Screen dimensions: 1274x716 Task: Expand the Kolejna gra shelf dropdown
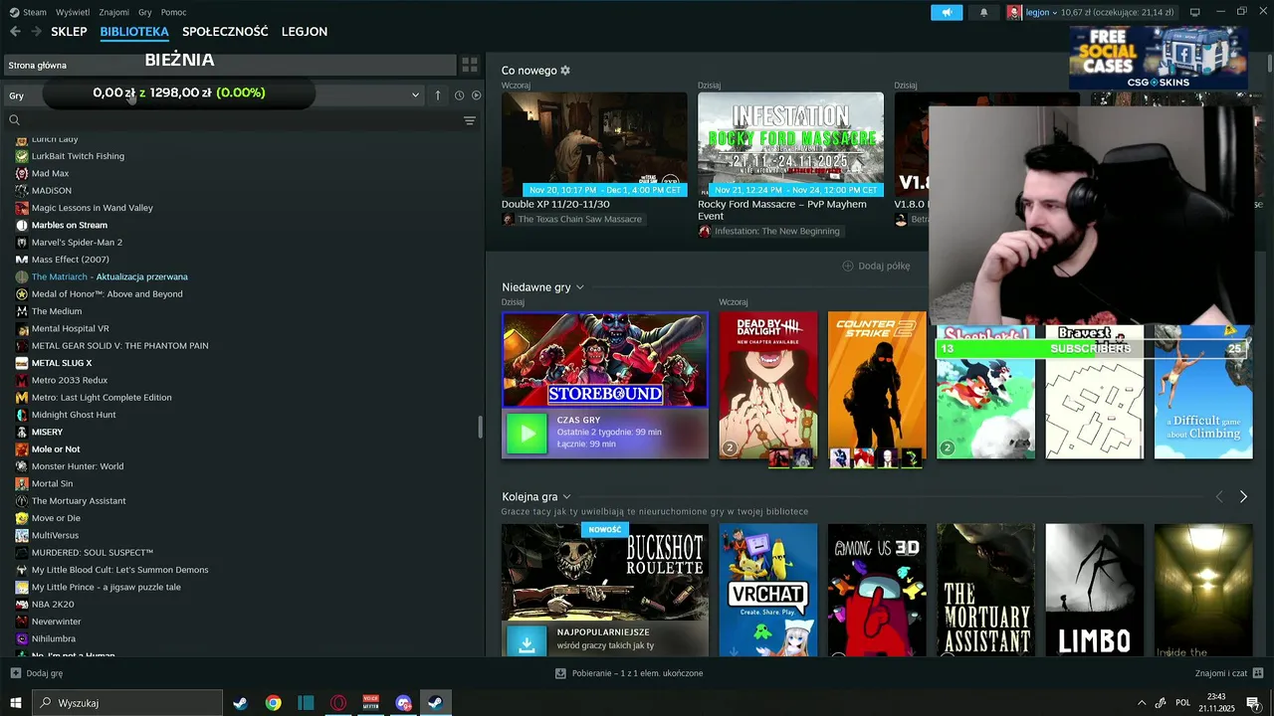(x=566, y=496)
